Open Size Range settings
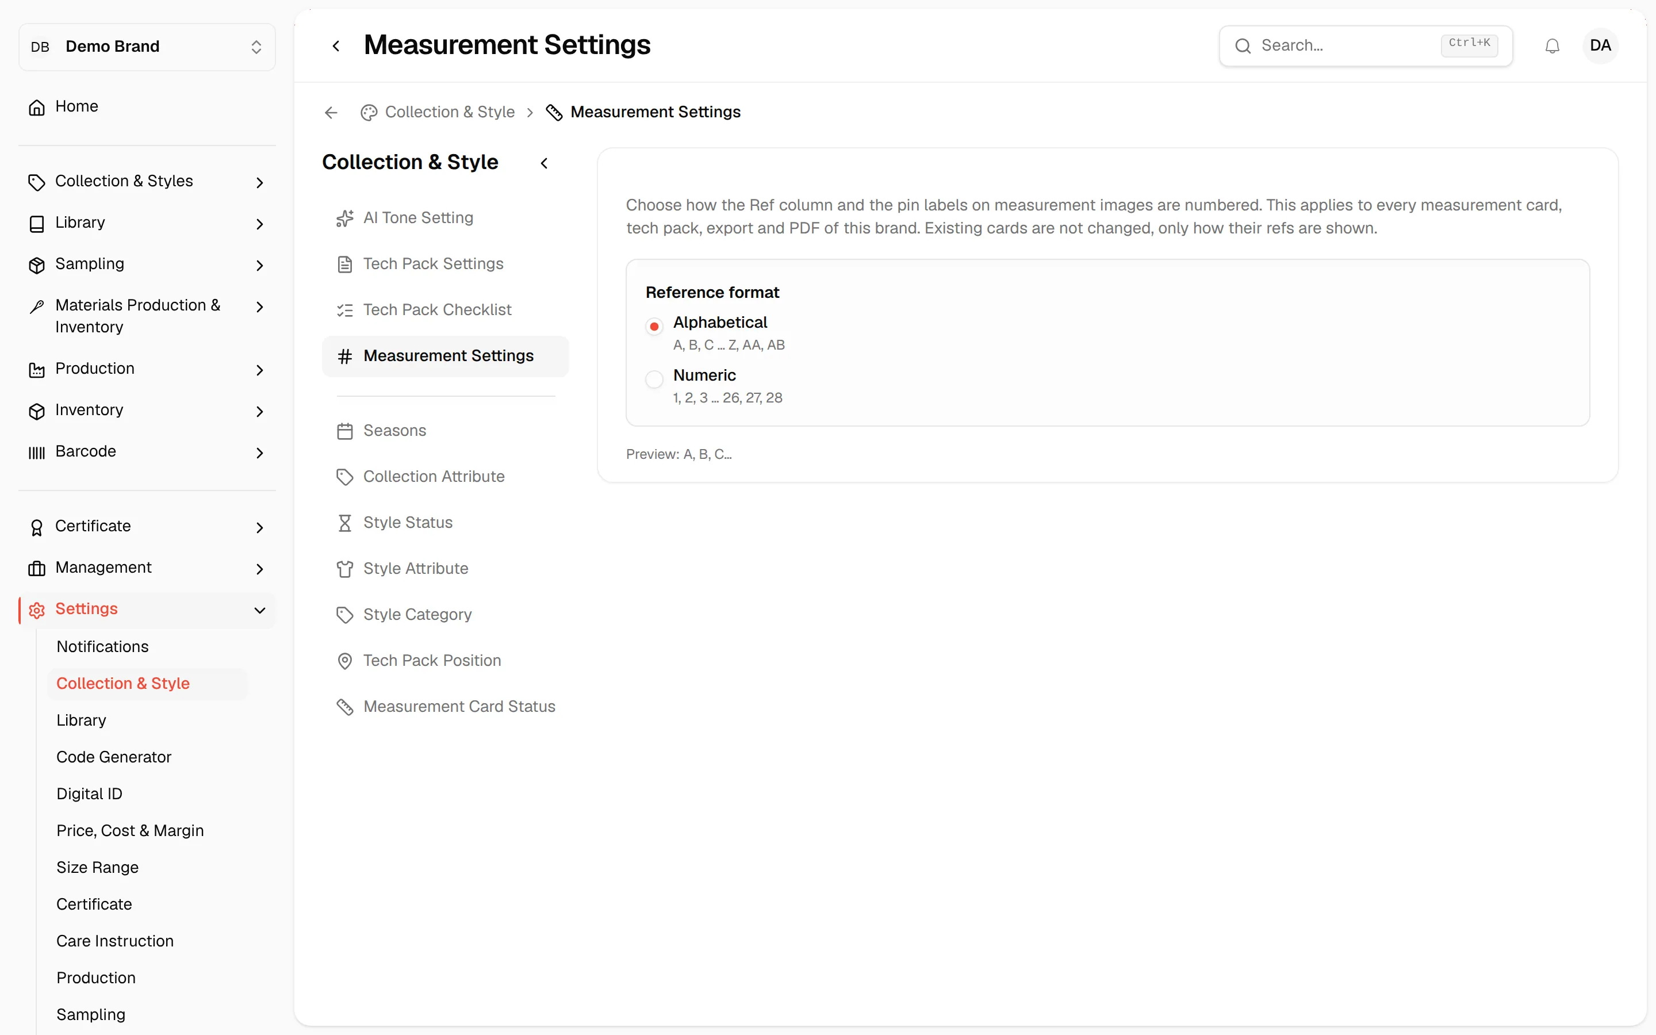This screenshot has height=1035, width=1656. 97,867
